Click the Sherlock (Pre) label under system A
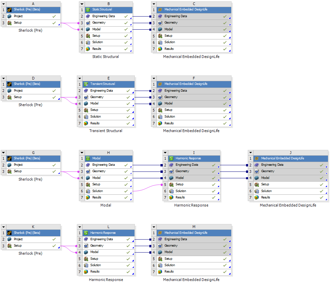Screen dimensions: 331x283 pos(30,30)
